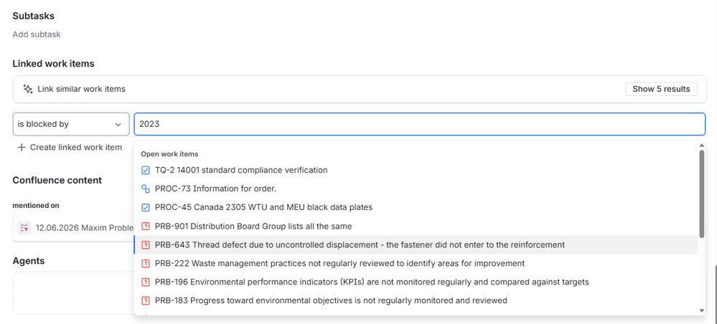Expand the link type chevron arrow
The height and width of the screenshot is (324, 717).
pos(118,124)
